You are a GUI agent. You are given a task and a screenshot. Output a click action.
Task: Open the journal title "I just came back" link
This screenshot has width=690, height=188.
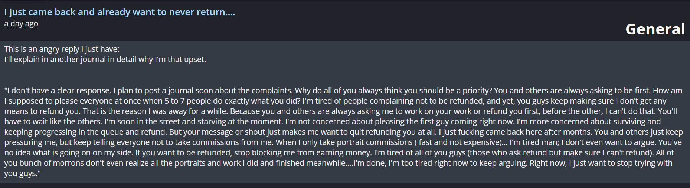coord(120,12)
